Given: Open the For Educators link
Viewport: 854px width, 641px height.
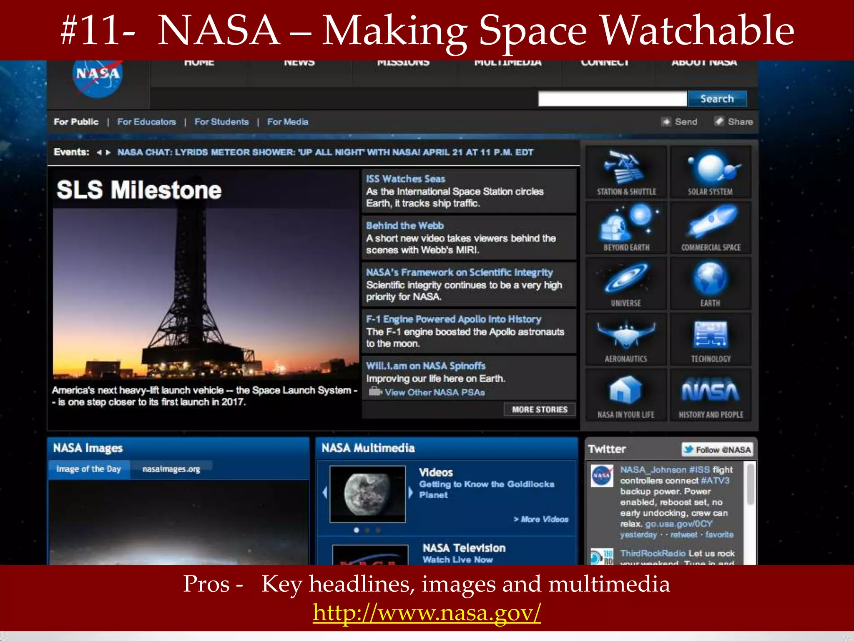Looking at the screenshot, I should [x=146, y=122].
